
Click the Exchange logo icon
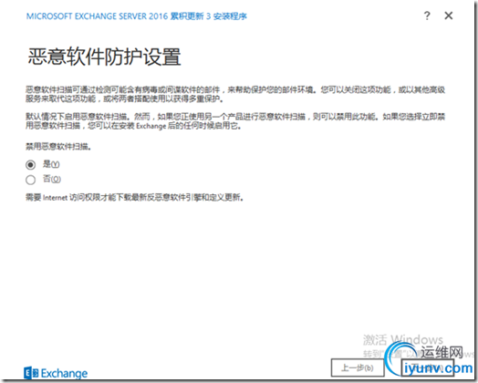(31, 373)
